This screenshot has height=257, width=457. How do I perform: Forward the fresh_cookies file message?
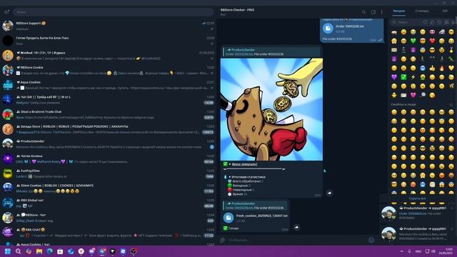pos(296,227)
